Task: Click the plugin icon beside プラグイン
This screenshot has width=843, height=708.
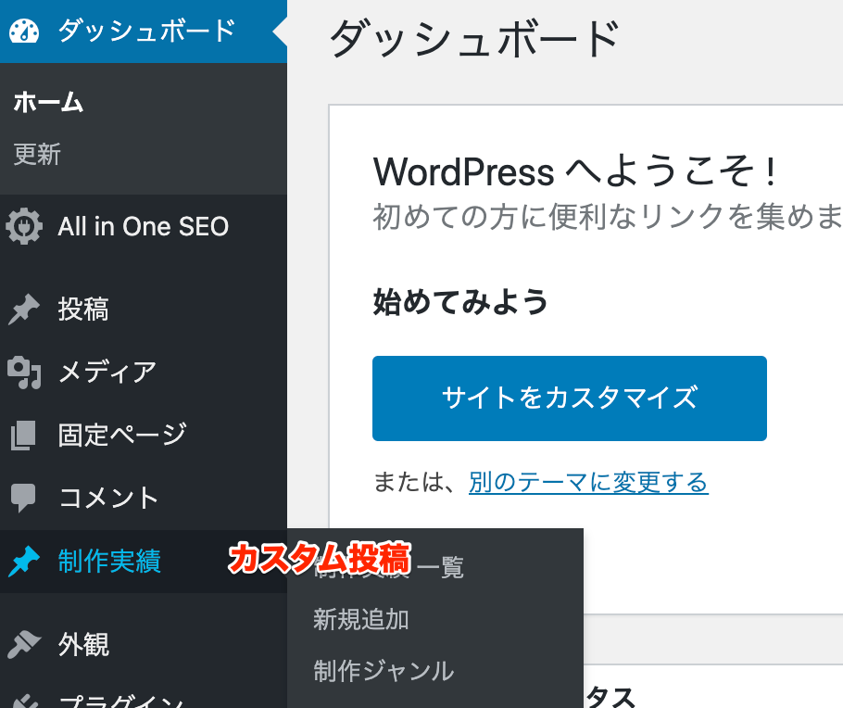Action: pos(23,700)
